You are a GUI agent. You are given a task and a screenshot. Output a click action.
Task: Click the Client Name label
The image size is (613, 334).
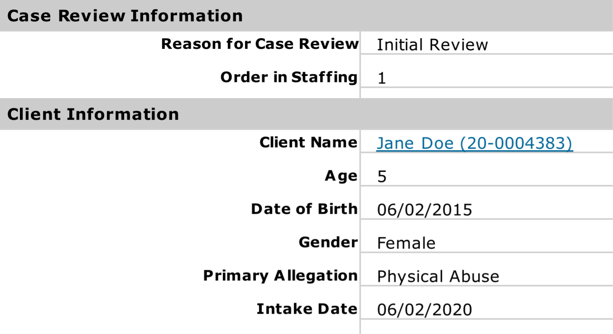[308, 143]
